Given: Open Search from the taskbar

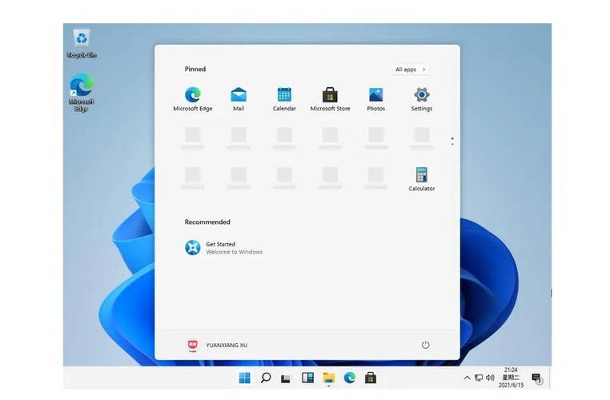Looking at the screenshot, I should point(266,378).
